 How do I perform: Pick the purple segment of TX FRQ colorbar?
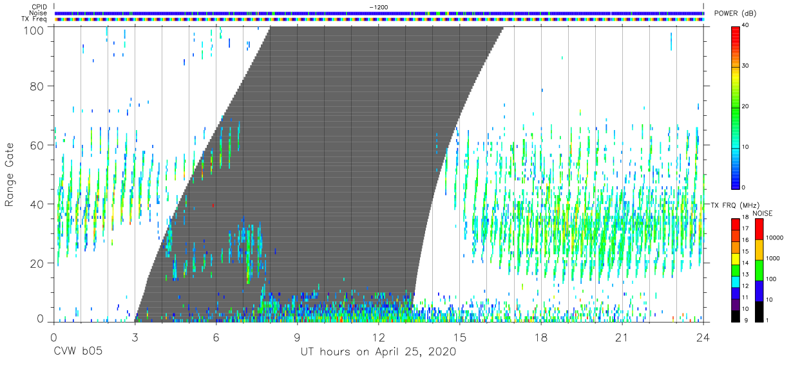pyautogui.click(x=736, y=304)
